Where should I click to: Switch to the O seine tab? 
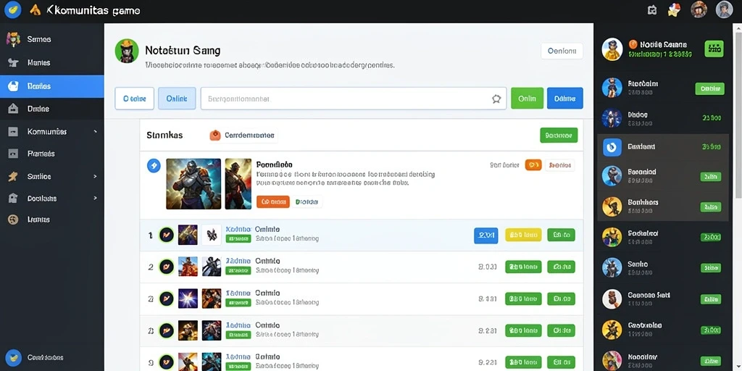134,99
